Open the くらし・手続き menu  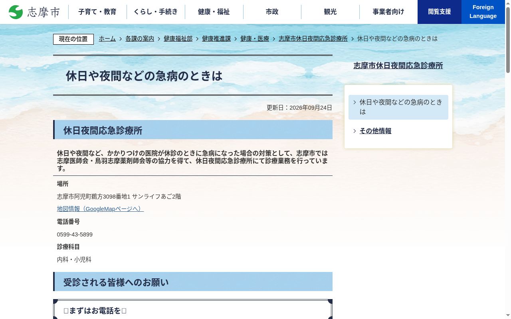point(156,12)
